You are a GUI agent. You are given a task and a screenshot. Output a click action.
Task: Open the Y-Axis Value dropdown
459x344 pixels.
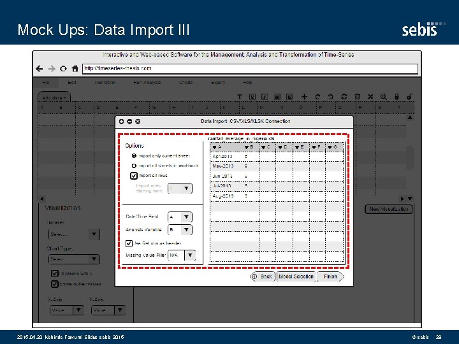point(108,310)
